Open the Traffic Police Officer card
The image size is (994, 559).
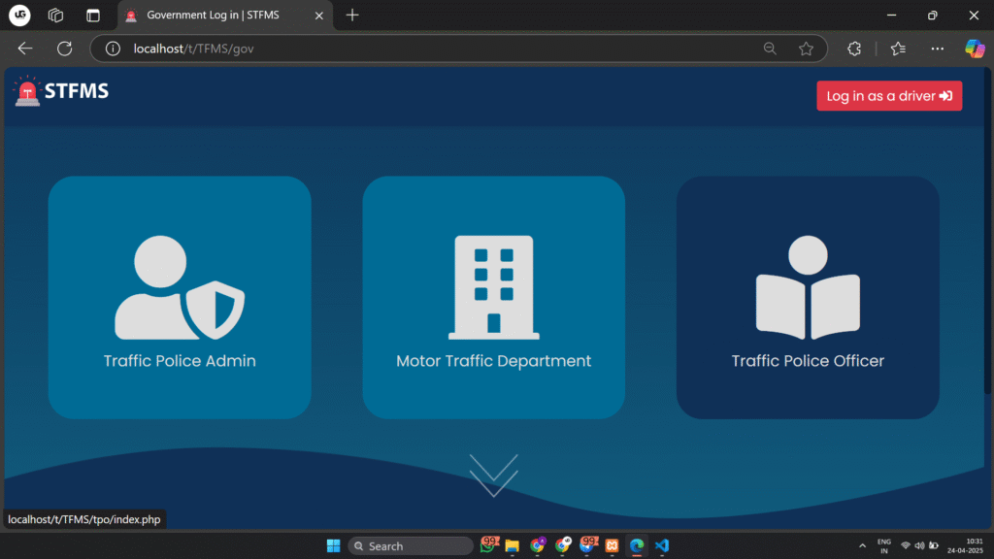[x=808, y=297]
